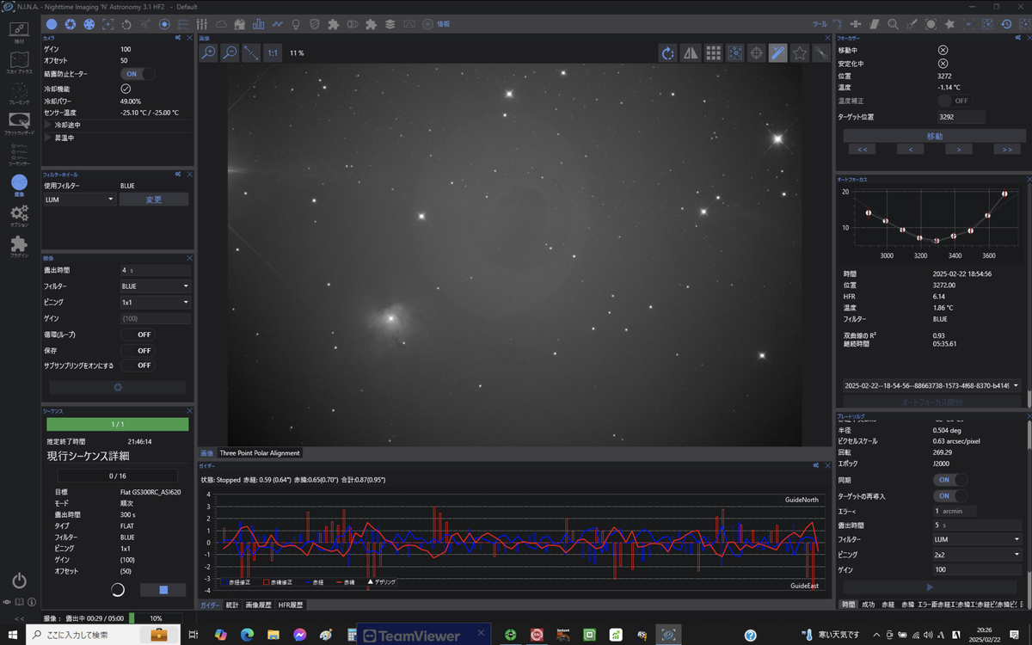Open the LUM filter wheel dropdown
Screen dimensions: 1032x645
pyautogui.click(x=79, y=200)
